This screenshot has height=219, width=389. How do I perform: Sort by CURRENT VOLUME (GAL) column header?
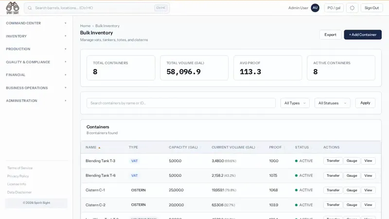point(233,147)
